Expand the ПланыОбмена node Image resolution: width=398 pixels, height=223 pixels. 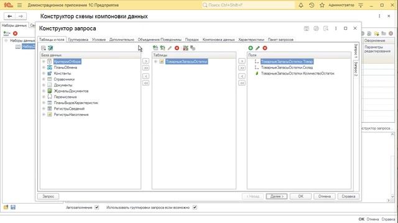click(44, 68)
